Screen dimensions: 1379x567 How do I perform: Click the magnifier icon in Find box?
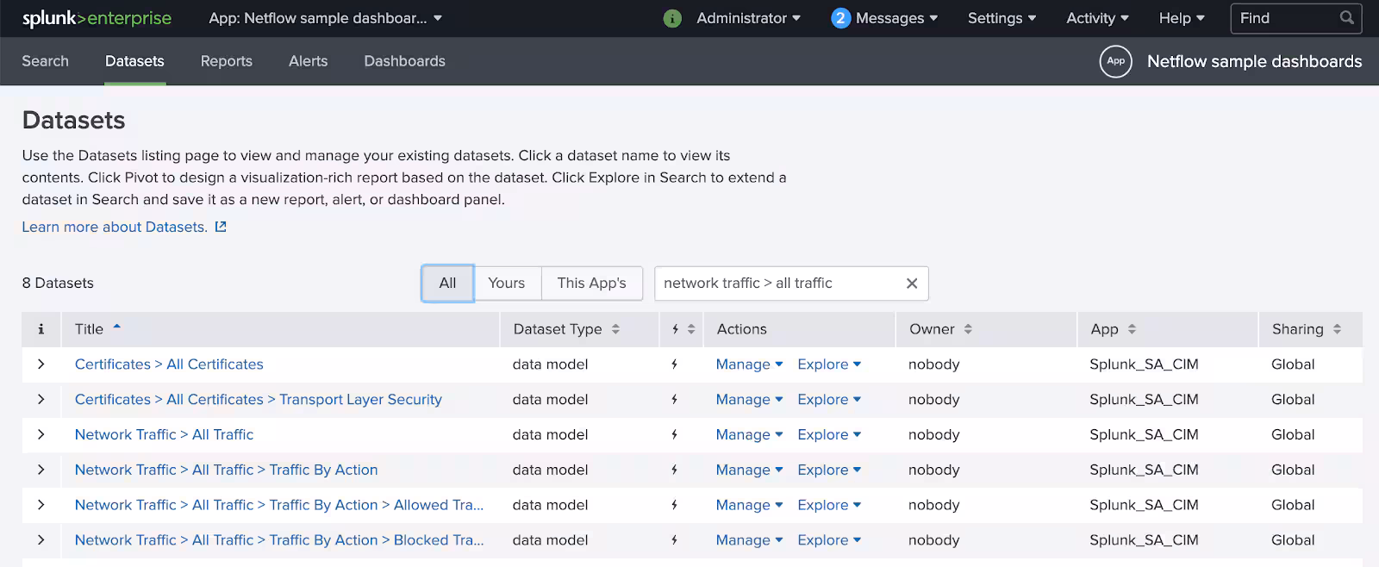(x=1346, y=18)
